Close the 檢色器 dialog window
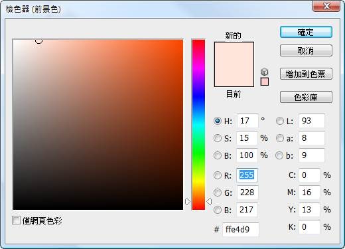The height and width of the screenshot is (249, 345). [x=326, y=6]
